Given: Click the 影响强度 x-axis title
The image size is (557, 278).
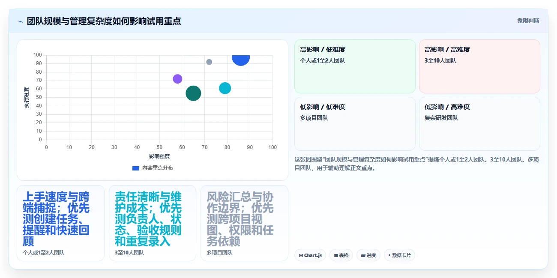Looking at the screenshot, I should pyautogui.click(x=159, y=156).
